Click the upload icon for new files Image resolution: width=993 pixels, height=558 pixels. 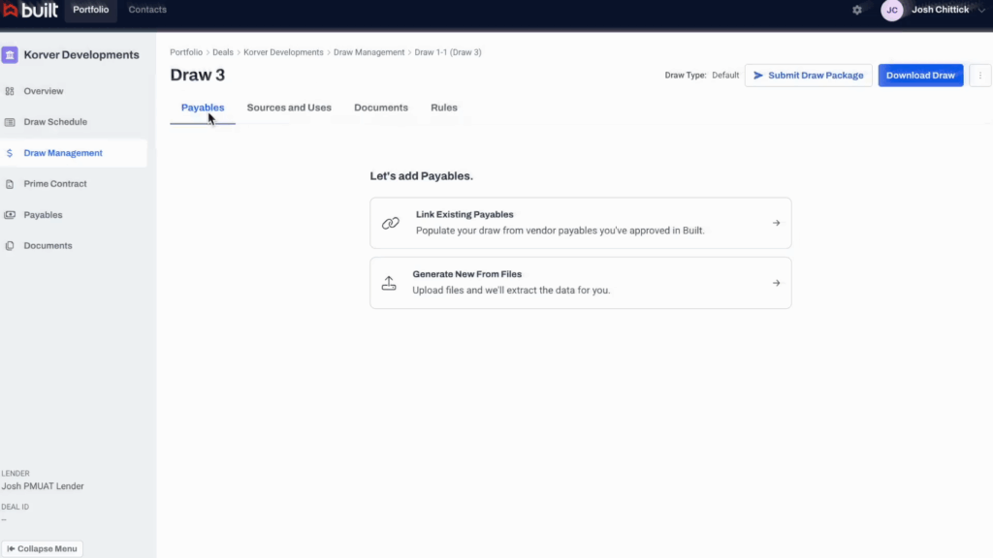click(389, 283)
